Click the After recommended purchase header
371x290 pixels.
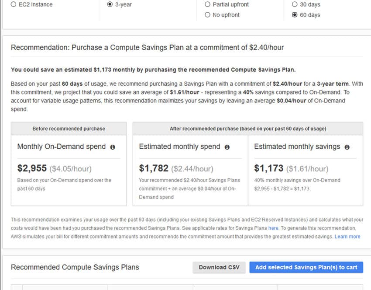click(248, 129)
